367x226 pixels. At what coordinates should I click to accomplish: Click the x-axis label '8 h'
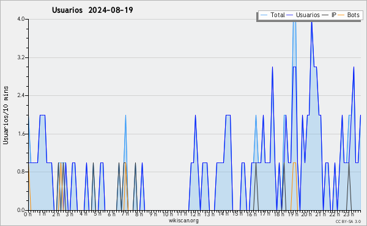(139, 214)
